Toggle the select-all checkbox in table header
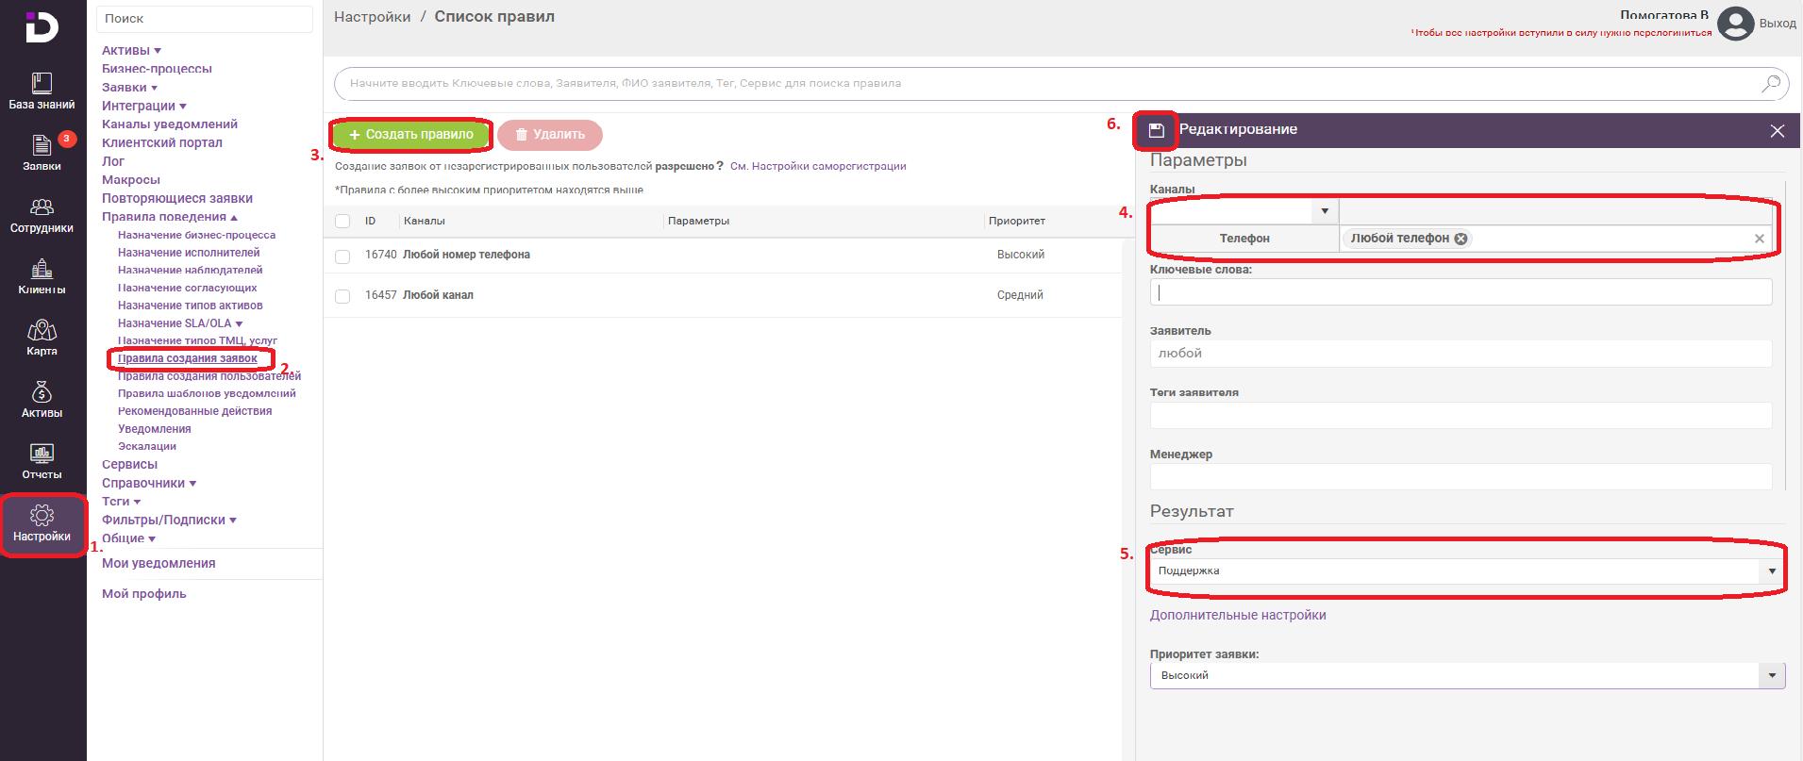The width and height of the screenshot is (1803, 761). (x=342, y=221)
